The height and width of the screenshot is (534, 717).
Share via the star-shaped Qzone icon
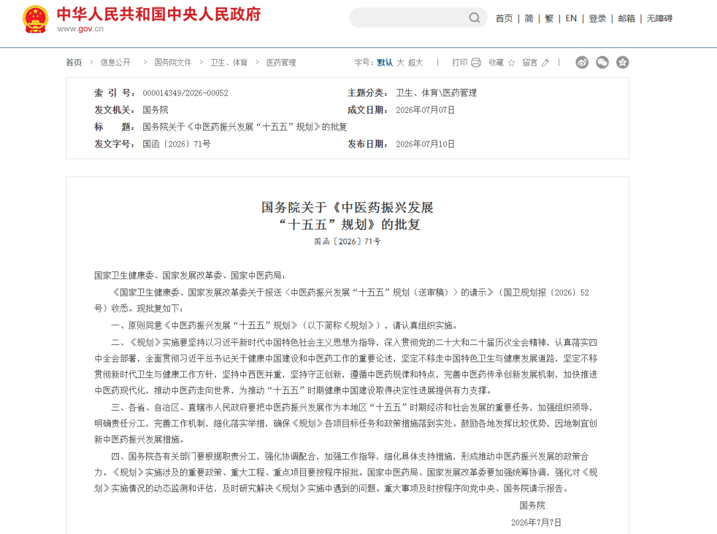622,62
